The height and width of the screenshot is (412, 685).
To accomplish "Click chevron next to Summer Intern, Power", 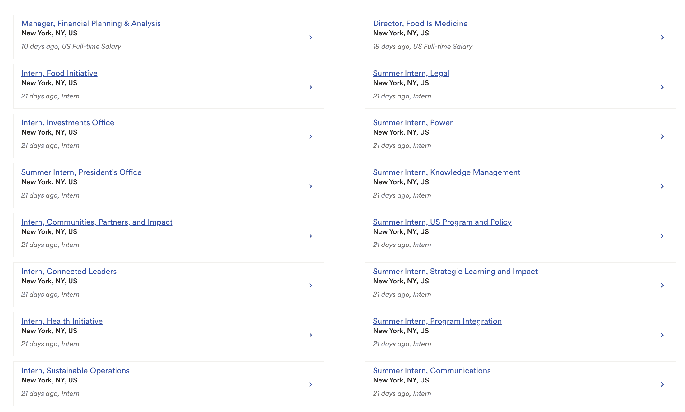I will point(662,137).
